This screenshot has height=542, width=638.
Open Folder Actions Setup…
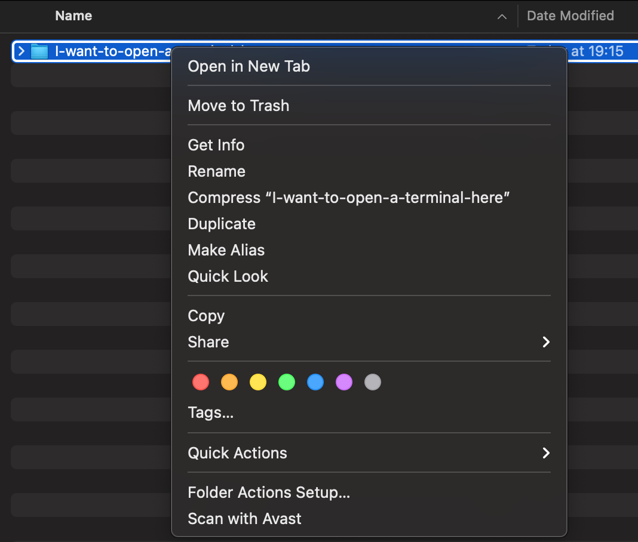point(269,492)
